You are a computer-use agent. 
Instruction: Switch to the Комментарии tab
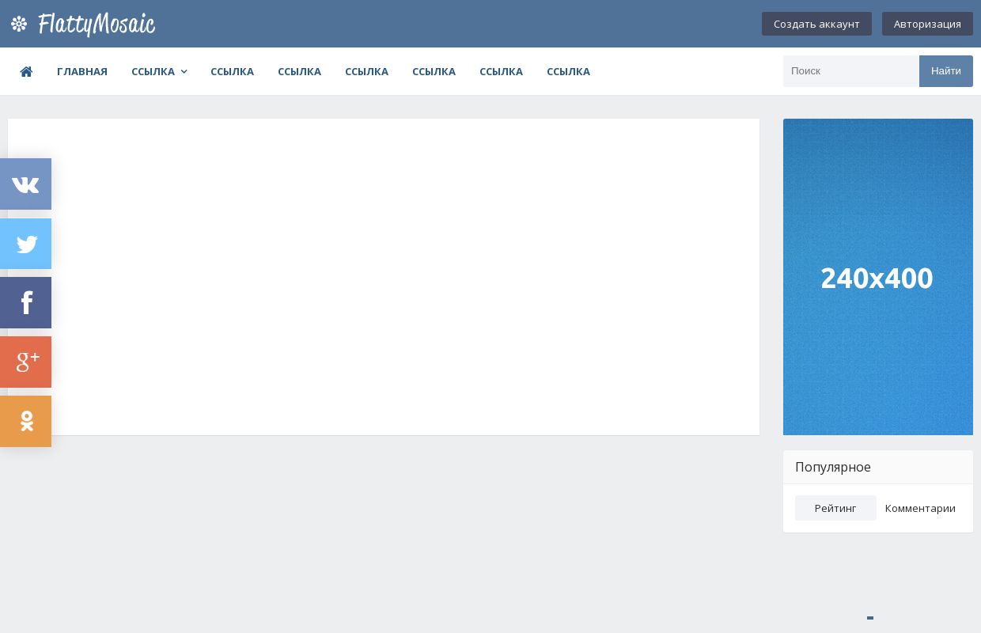coord(920,508)
